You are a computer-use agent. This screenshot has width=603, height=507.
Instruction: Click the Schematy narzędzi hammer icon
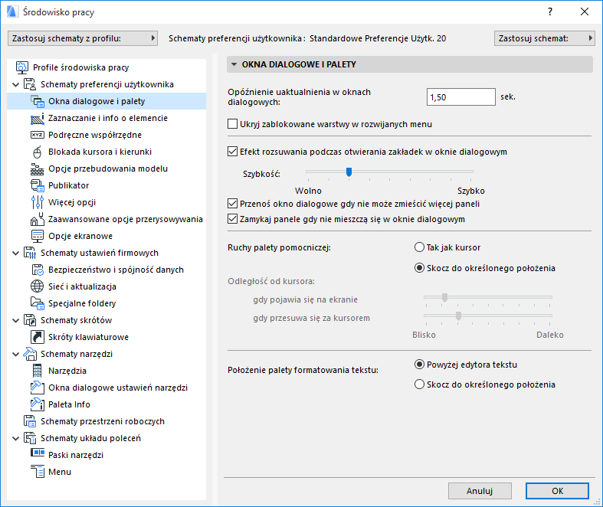(x=30, y=354)
